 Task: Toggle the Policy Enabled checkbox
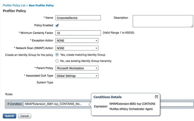pos(57,26)
